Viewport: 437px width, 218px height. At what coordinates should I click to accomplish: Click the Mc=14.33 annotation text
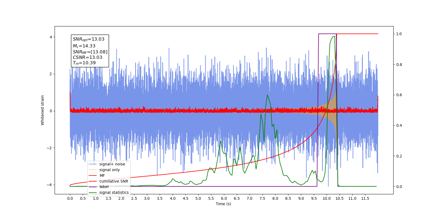coord(84,46)
